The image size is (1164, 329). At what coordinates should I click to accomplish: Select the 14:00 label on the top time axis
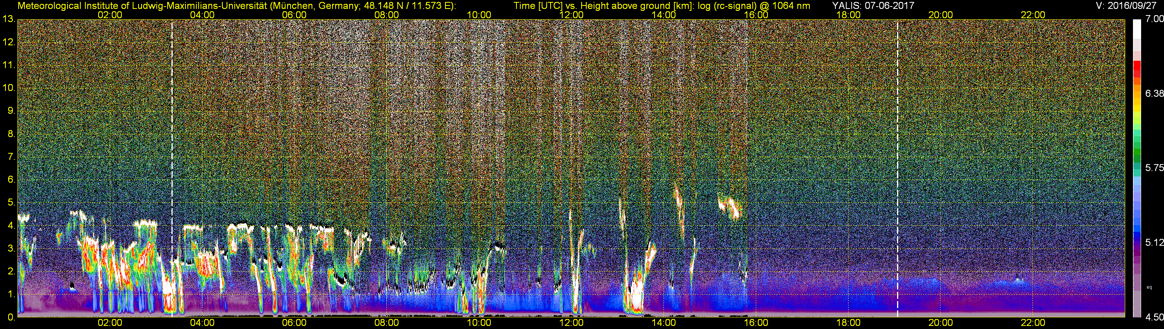[664, 15]
